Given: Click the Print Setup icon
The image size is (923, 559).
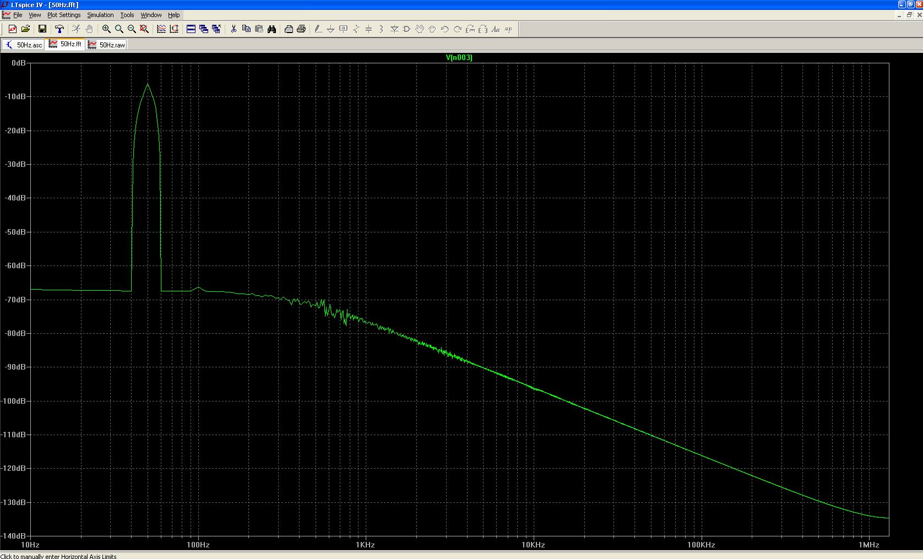Looking at the screenshot, I should coord(289,29).
